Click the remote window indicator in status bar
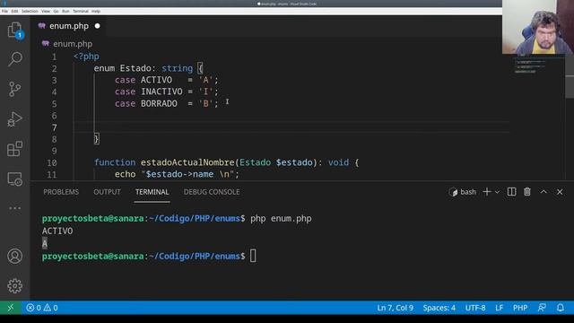574x323 pixels. [x=10, y=308]
